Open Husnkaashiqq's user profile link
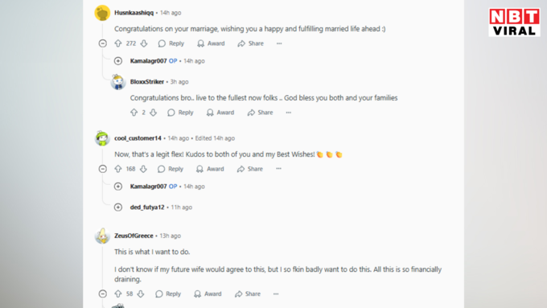 134,13
